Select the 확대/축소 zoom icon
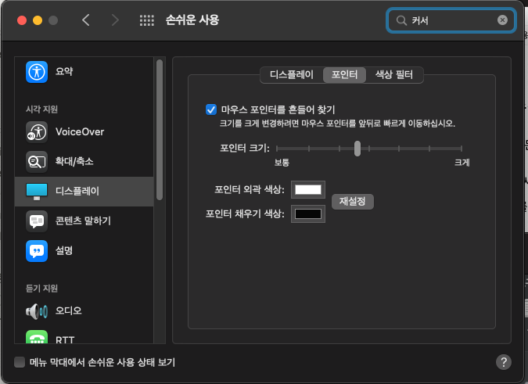The width and height of the screenshot is (528, 384). click(37, 162)
